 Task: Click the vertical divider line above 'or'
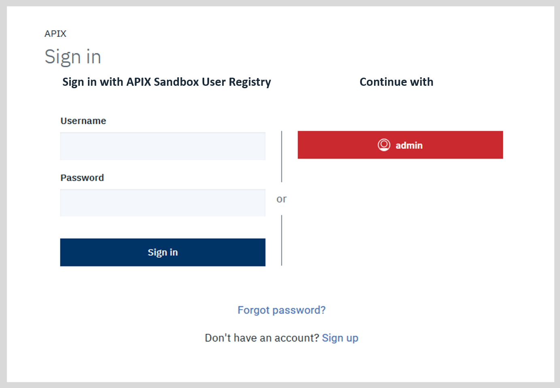pos(282,157)
